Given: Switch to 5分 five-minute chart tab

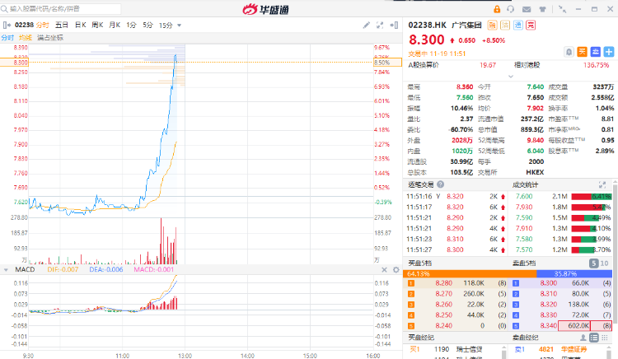Looking at the screenshot, I should pyautogui.click(x=147, y=26).
